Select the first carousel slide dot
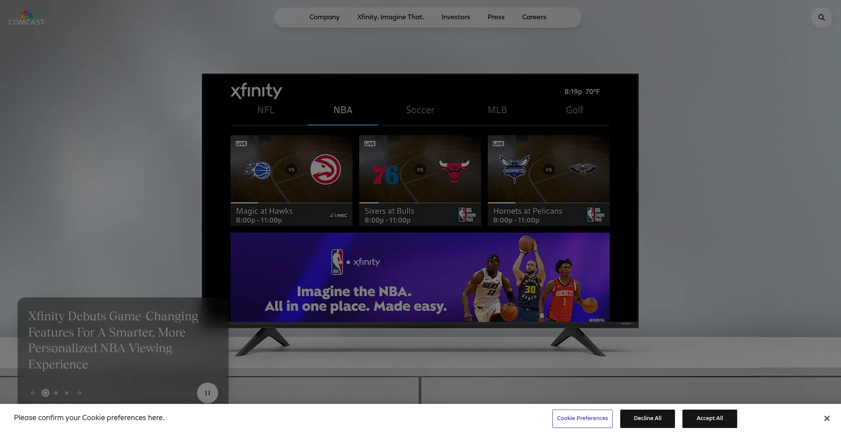The width and height of the screenshot is (841, 435). (x=46, y=393)
